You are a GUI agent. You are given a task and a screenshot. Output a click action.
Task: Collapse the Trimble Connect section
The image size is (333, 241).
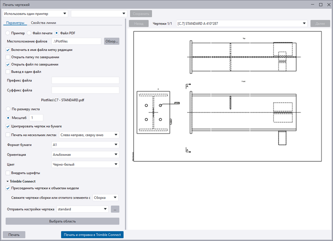(7, 182)
